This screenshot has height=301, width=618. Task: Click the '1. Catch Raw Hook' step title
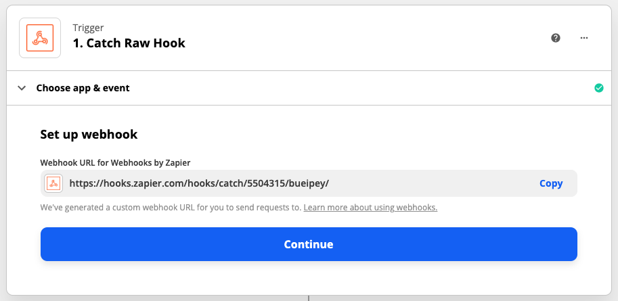129,43
